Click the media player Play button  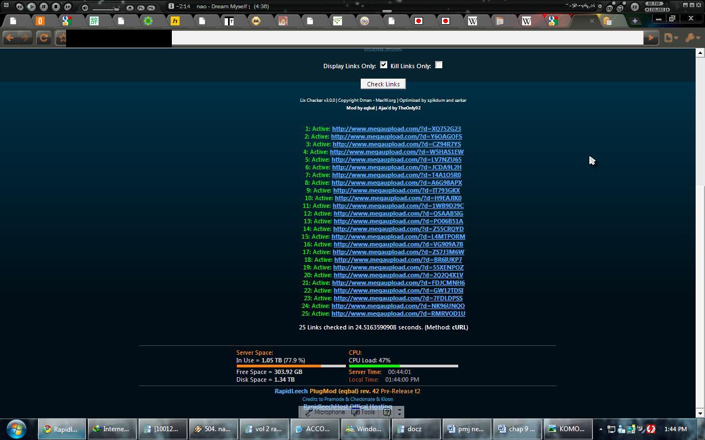(31, 7)
